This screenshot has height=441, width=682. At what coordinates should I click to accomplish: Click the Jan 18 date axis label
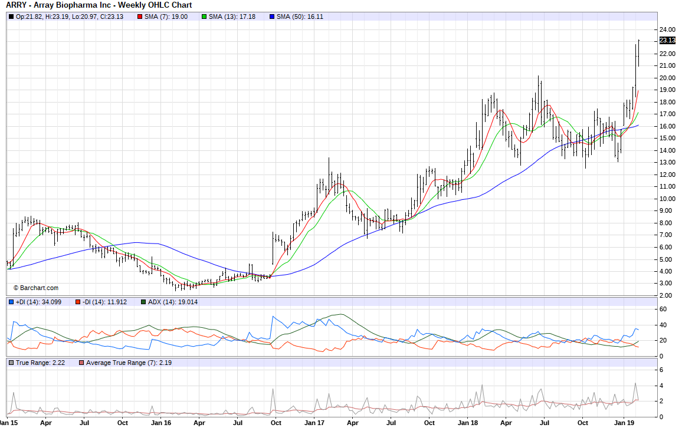468,423
